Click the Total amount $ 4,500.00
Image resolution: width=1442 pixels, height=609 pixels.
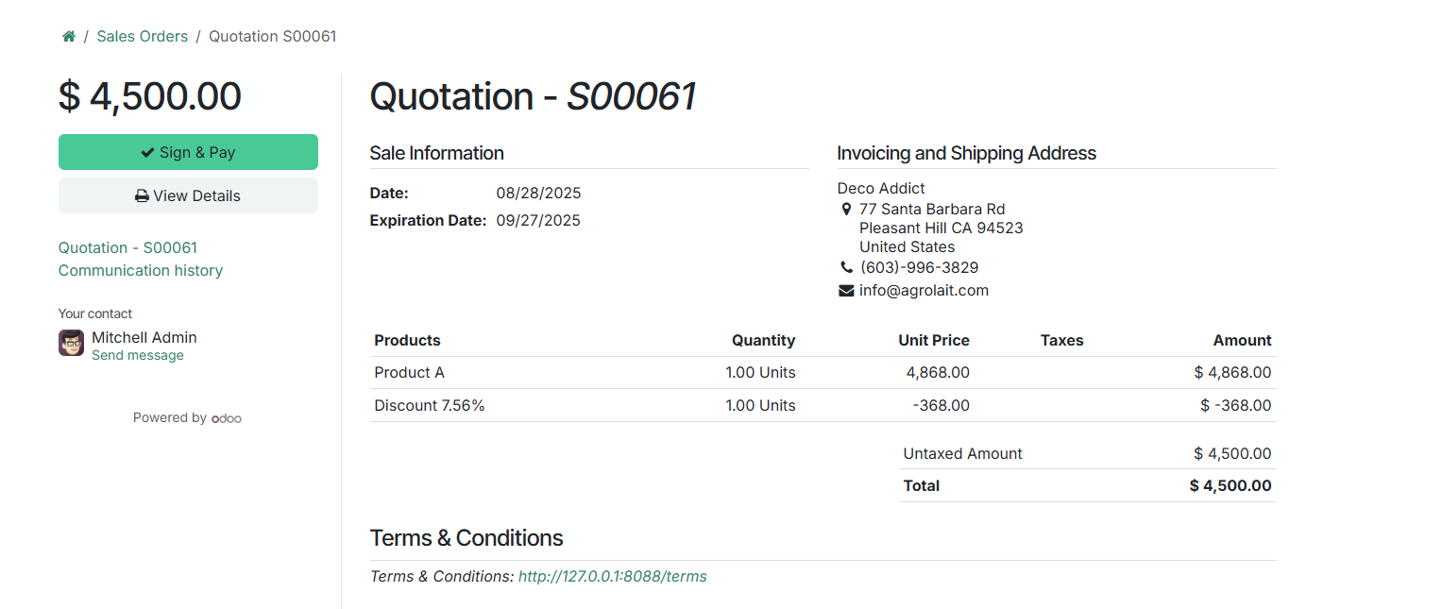1230,486
